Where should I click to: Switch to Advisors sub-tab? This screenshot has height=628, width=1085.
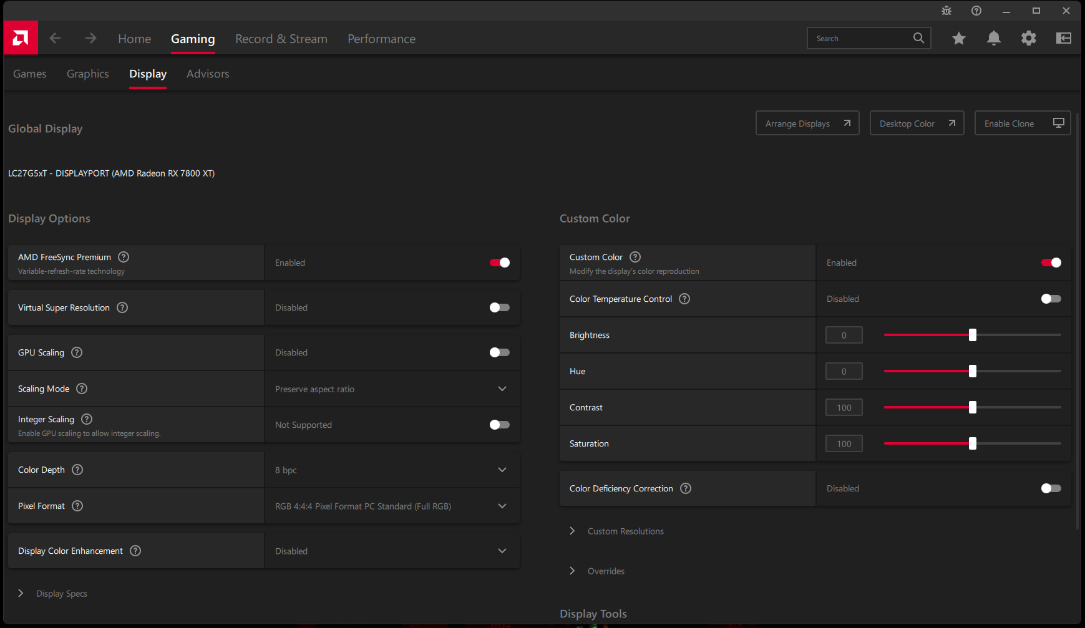(x=208, y=74)
